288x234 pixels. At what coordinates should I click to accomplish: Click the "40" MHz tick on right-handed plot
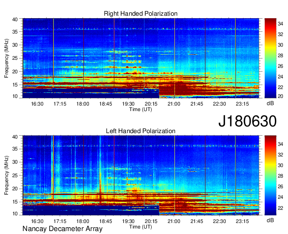pos(15,19)
